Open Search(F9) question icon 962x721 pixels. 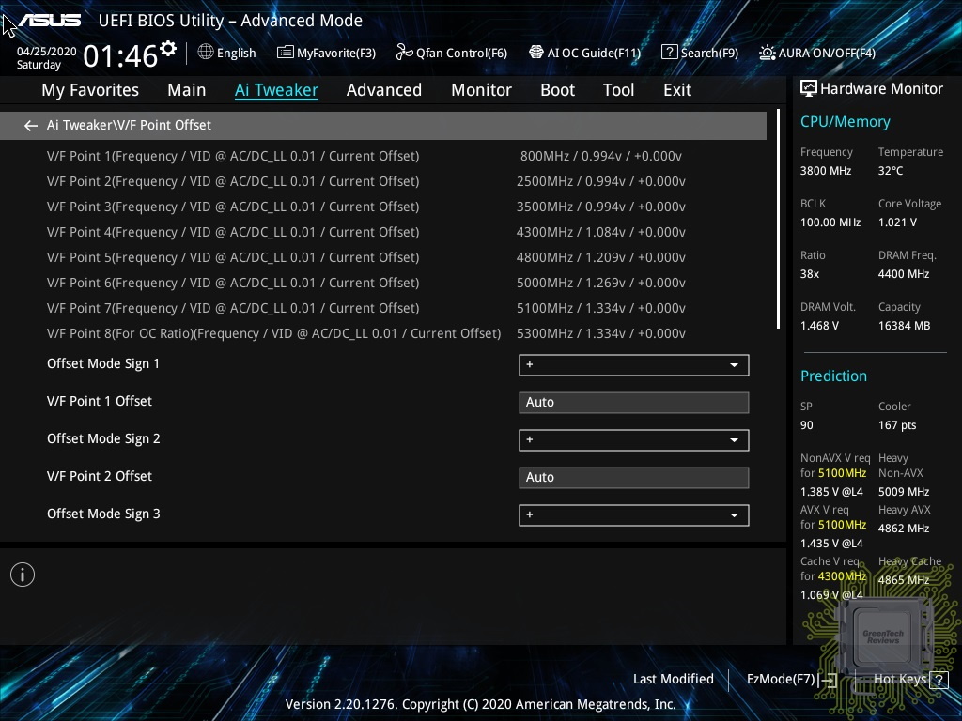point(669,53)
